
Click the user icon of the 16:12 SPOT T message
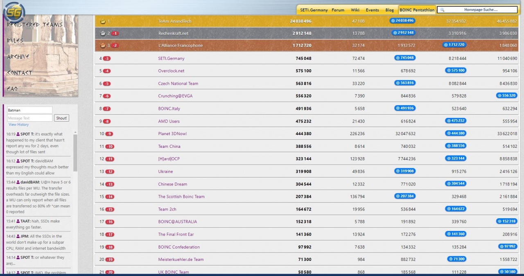(x=18, y=161)
